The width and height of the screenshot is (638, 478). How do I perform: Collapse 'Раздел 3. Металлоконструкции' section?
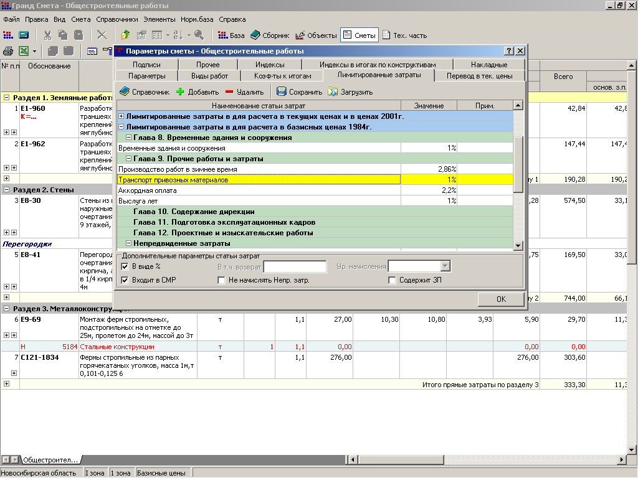click(x=6, y=309)
